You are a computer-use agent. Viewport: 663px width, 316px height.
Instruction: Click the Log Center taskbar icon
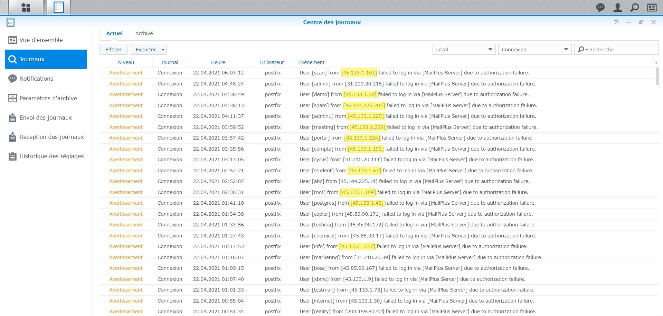(x=59, y=7)
